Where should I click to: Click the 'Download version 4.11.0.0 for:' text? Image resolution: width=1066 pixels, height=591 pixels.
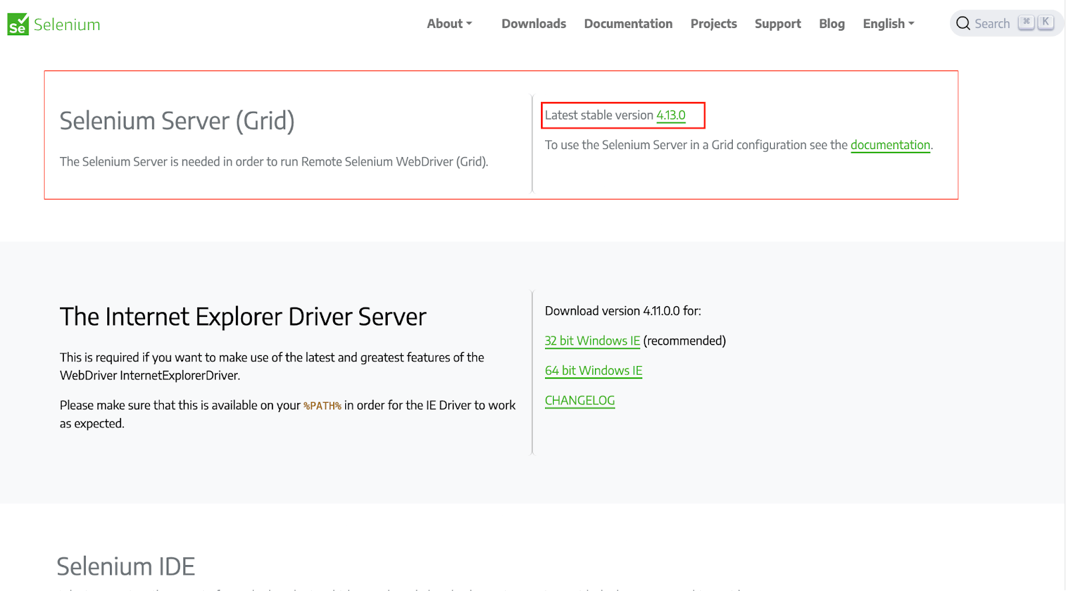tap(623, 311)
